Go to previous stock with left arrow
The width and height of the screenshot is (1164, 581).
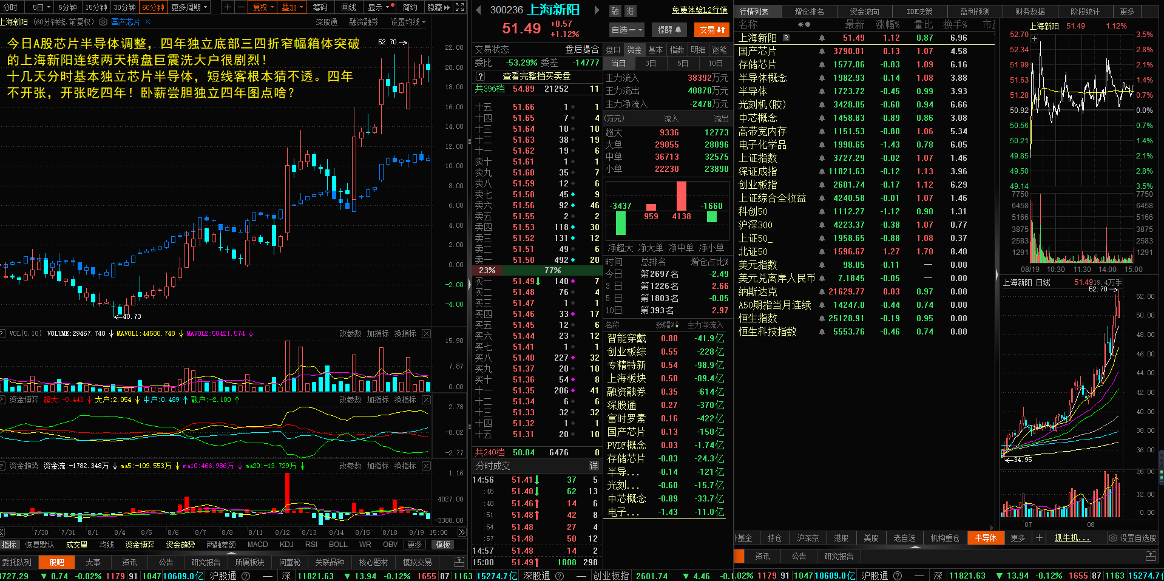tap(478, 10)
